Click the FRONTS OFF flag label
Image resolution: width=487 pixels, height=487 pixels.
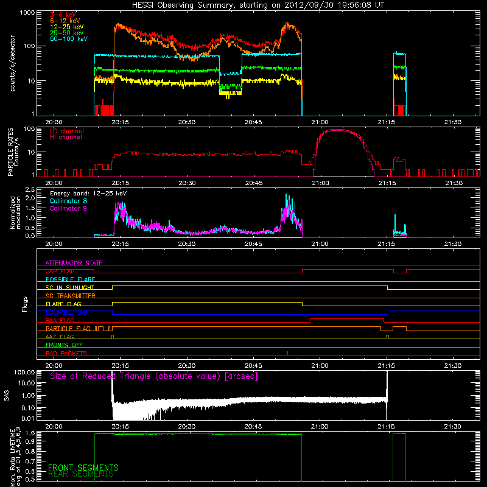65,345
